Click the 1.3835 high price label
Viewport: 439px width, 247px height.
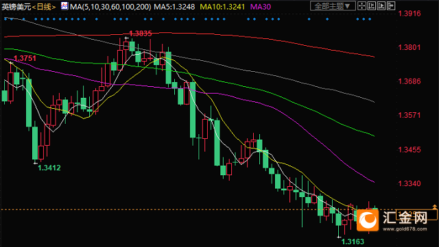click(140, 34)
